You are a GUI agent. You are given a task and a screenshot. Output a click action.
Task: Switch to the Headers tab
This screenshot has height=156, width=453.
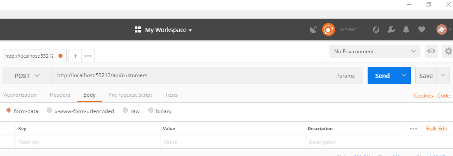pyautogui.click(x=60, y=95)
